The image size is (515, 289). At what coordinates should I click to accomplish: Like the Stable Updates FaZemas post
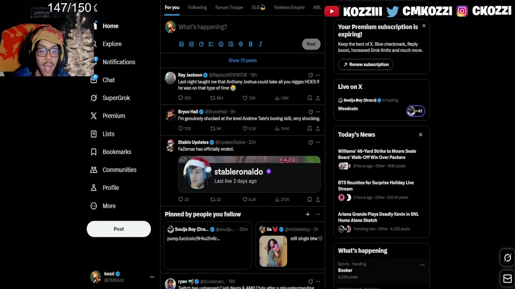[x=245, y=199]
